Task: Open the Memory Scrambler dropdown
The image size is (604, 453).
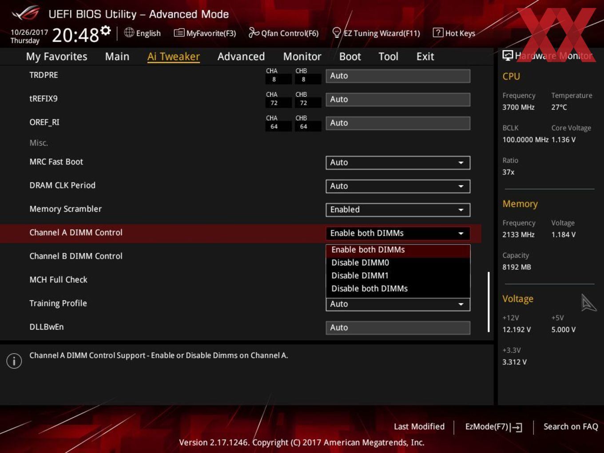Action: [x=398, y=210]
